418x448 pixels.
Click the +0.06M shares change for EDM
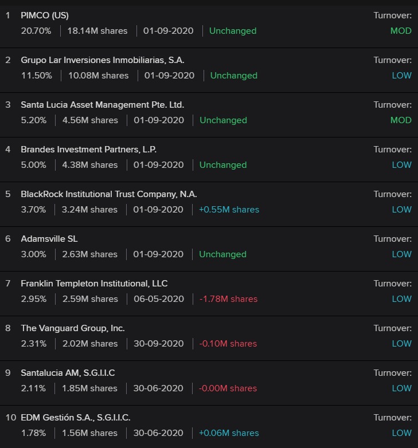(229, 433)
